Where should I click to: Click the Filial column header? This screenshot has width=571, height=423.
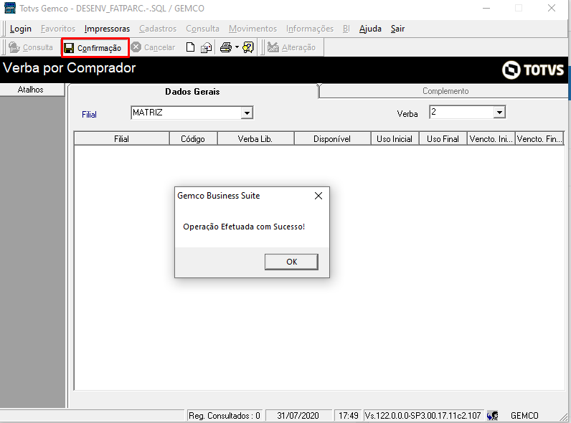[122, 138]
